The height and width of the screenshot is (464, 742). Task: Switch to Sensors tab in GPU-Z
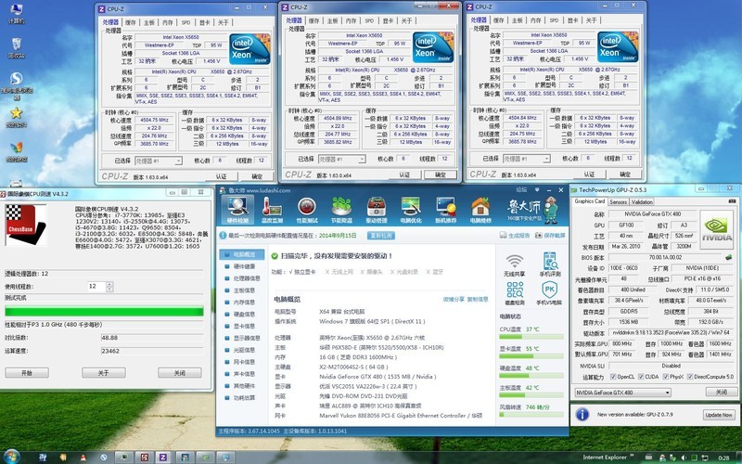pos(618,201)
